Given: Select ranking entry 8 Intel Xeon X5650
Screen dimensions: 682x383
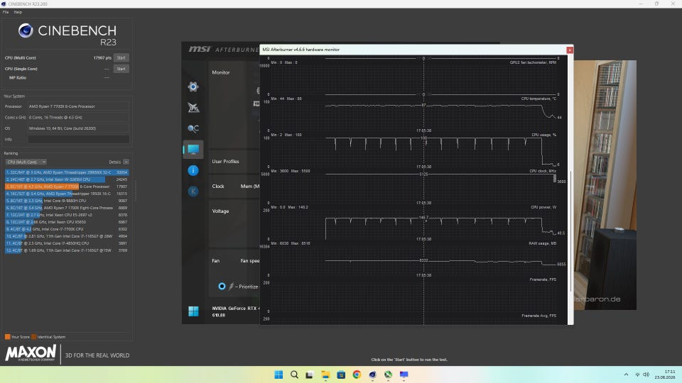Looking at the screenshot, I should 67,222.
